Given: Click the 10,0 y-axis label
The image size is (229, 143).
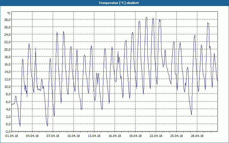Looking at the screenshot, I should coord(7,87).
